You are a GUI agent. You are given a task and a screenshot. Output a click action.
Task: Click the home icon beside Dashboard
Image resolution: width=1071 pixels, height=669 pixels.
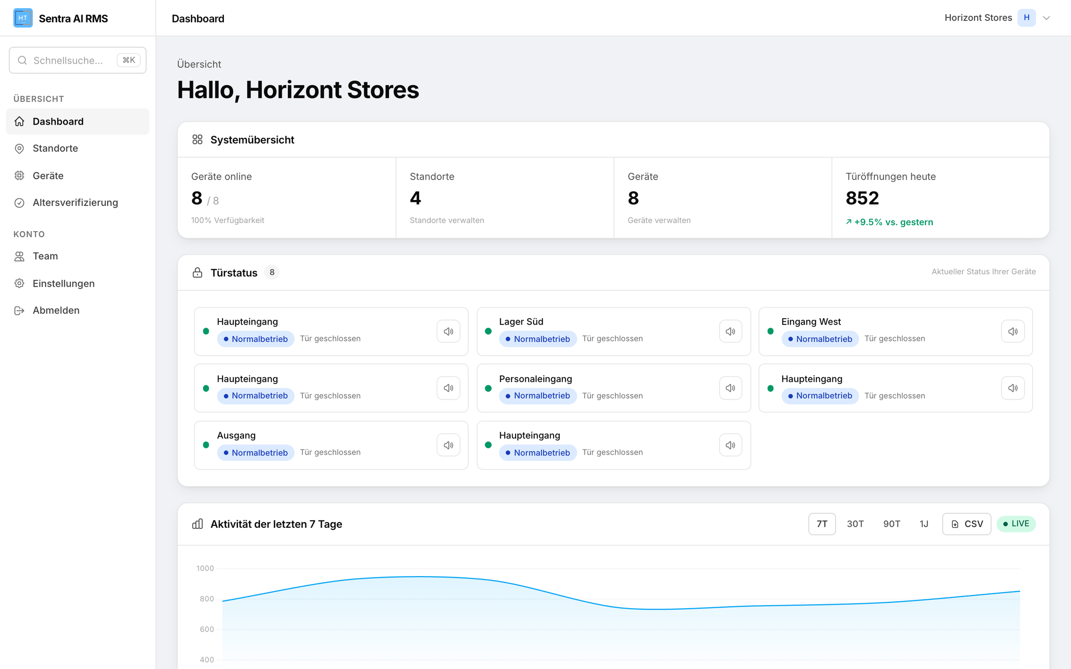pos(19,121)
